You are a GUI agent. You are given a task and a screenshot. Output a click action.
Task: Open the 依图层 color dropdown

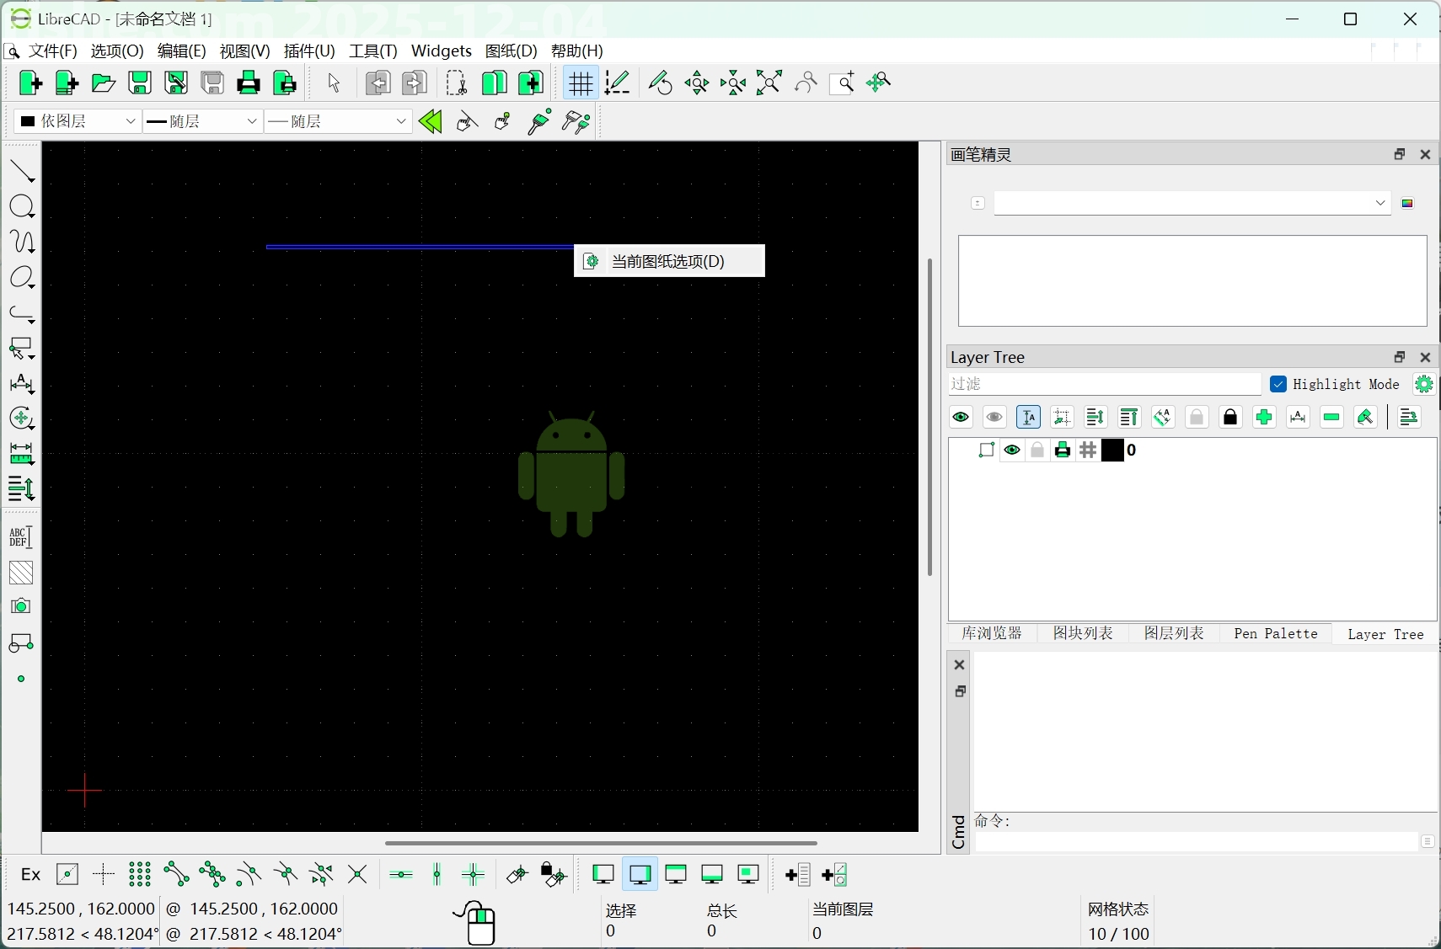[76, 121]
